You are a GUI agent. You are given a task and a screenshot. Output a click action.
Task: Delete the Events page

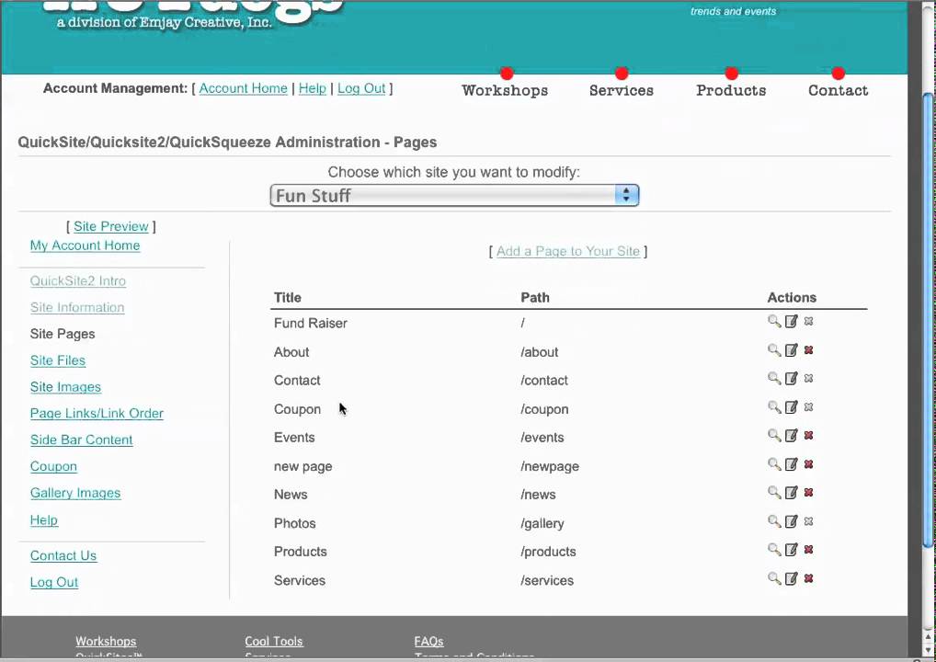tap(809, 436)
